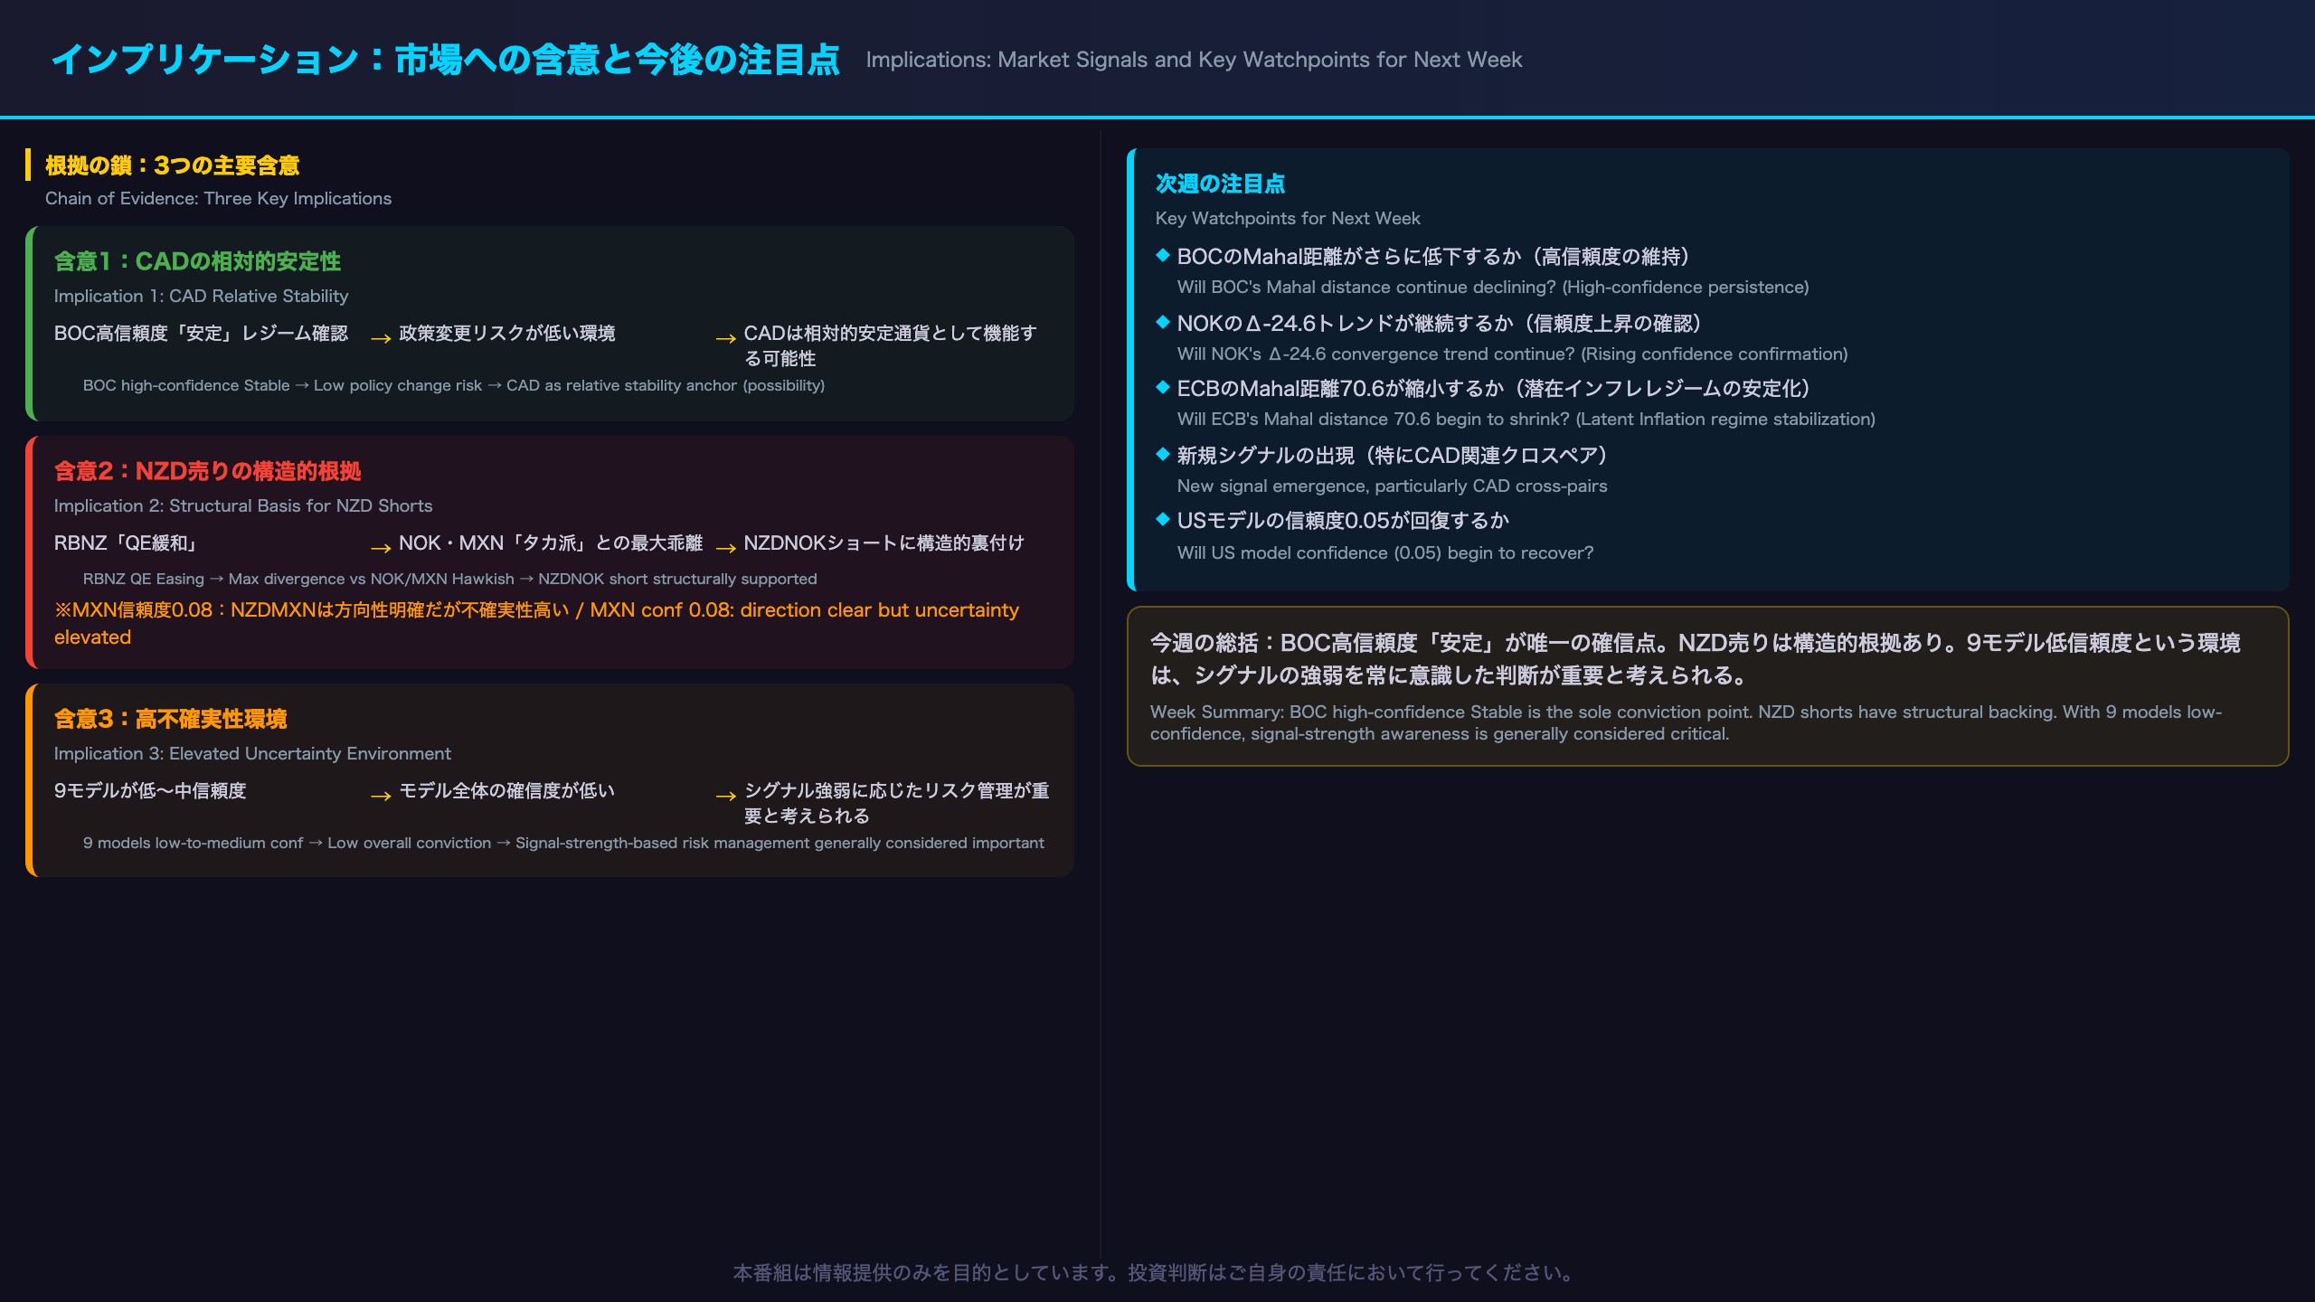This screenshot has width=2315, height=1302.
Task: Click the heading 含意1：CADの相対的安定性
Action: point(197,261)
